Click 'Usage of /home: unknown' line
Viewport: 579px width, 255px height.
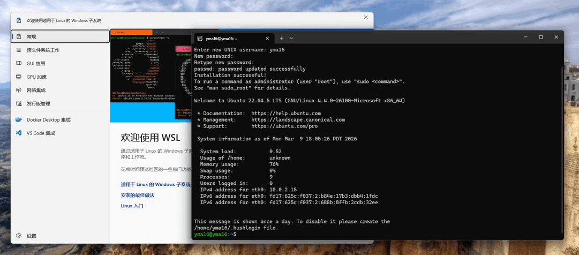pyautogui.click(x=245, y=158)
